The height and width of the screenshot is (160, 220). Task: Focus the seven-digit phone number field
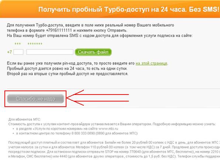click(50, 52)
